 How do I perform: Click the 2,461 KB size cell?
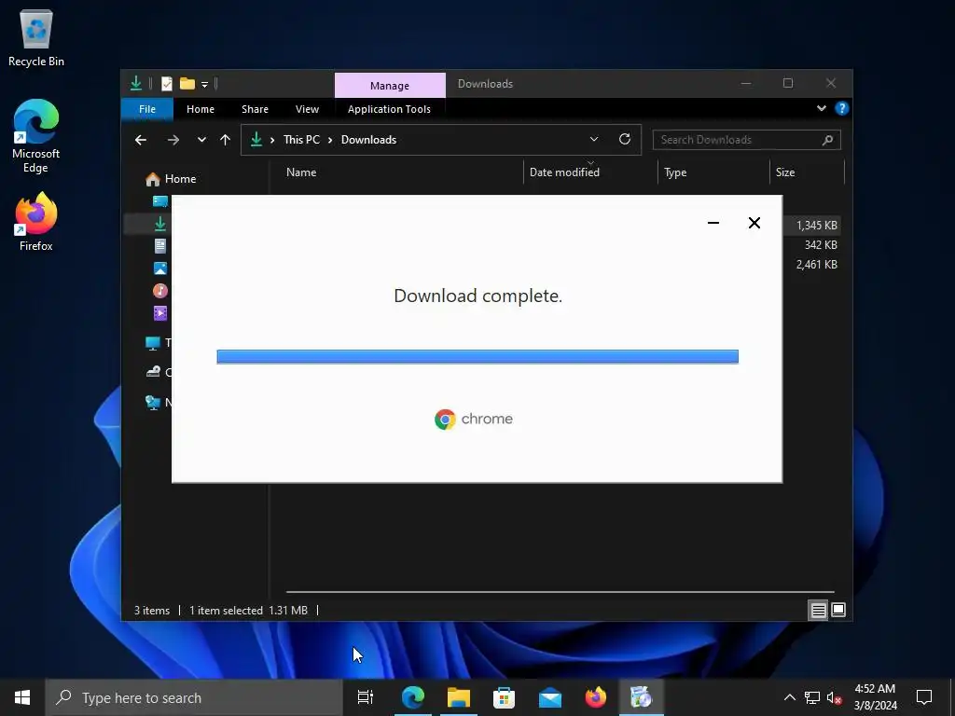pyautogui.click(x=816, y=264)
